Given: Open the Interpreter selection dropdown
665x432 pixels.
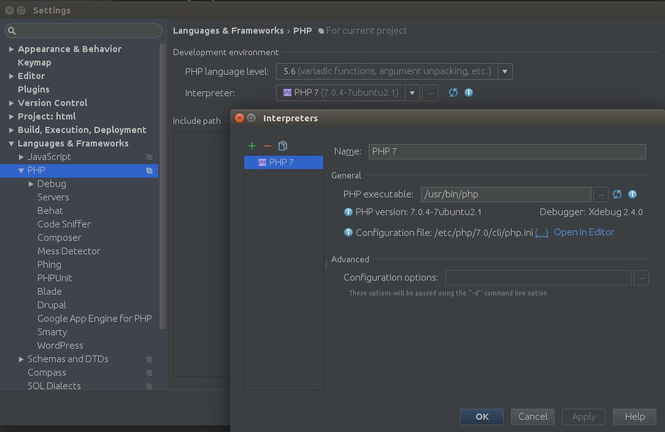Looking at the screenshot, I should click(x=412, y=93).
